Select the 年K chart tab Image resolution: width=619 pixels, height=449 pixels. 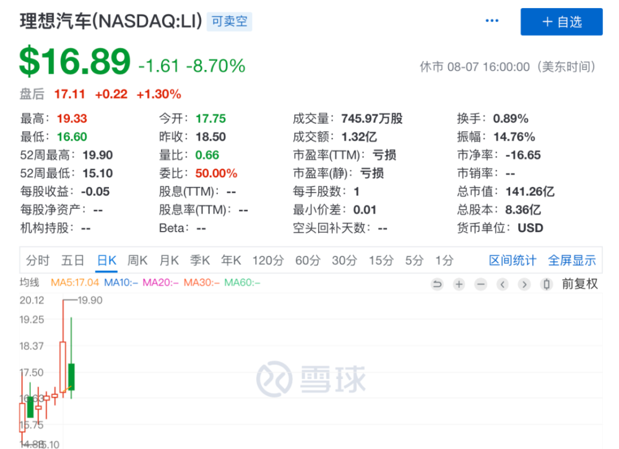pyautogui.click(x=231, y=261)
